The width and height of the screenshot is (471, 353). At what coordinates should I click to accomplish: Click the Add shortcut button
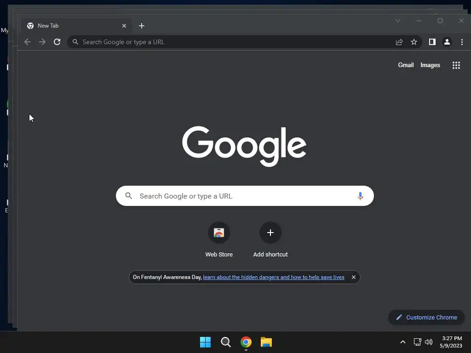(270, 239)
